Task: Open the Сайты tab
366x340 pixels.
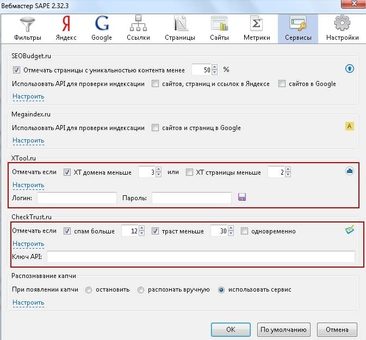Action: [219, 28]
